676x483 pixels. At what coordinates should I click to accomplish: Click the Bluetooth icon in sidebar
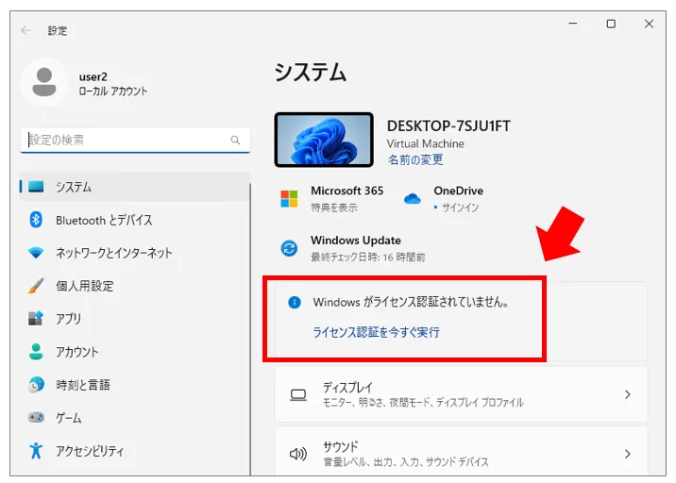click(36, 220)
